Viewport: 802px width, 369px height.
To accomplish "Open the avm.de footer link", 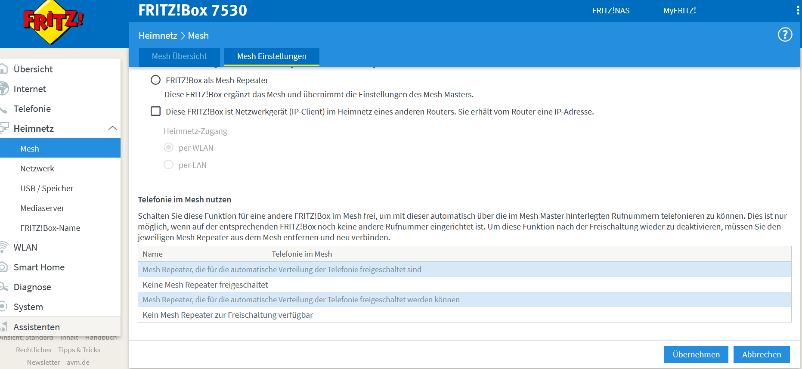I will click(78, 362).
